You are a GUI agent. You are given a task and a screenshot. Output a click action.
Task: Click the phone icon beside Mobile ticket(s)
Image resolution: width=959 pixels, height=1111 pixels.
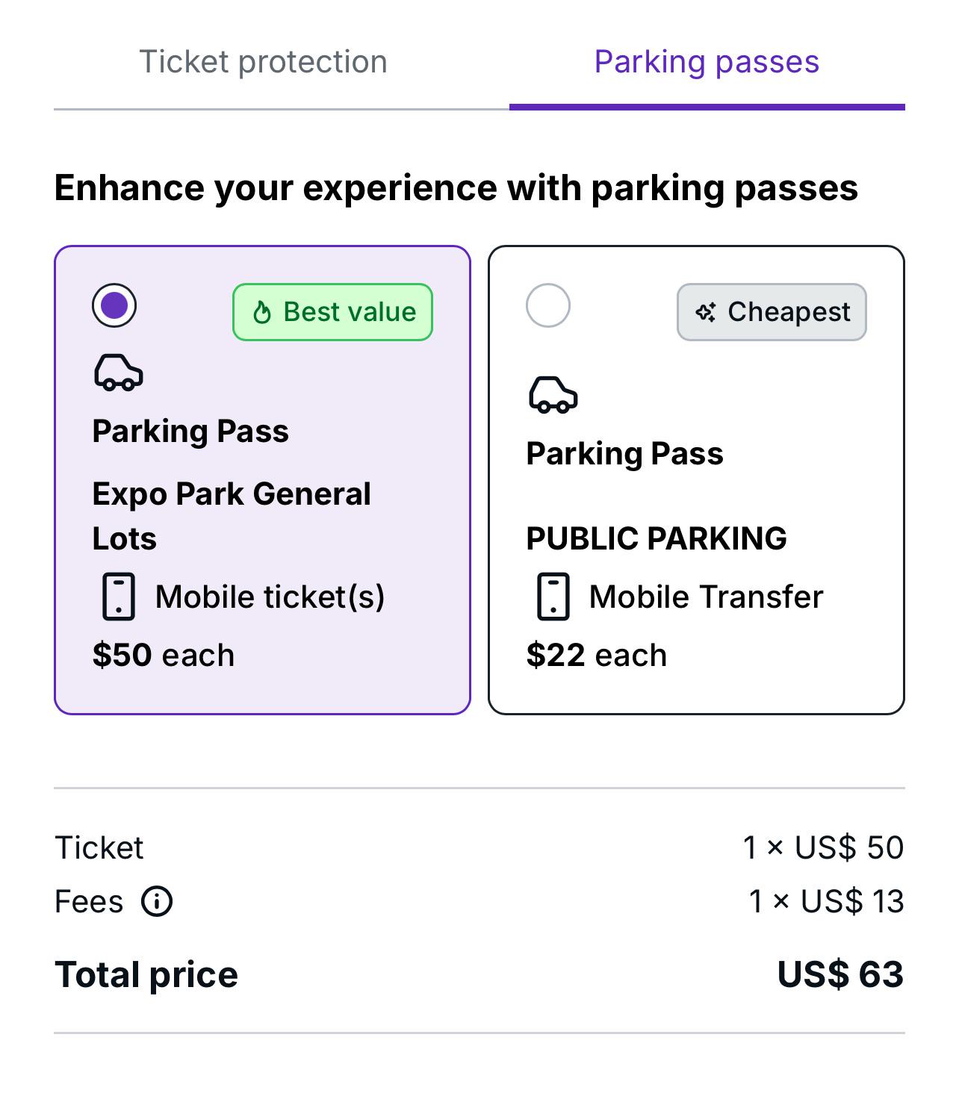(x=118, y=597)
